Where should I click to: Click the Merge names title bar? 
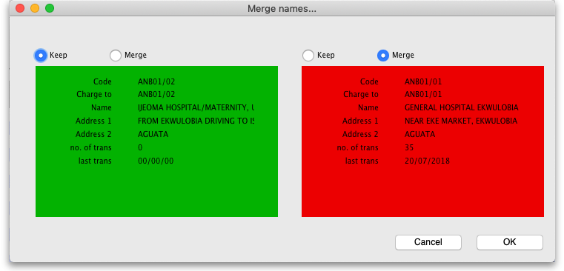tap(282, 8)
